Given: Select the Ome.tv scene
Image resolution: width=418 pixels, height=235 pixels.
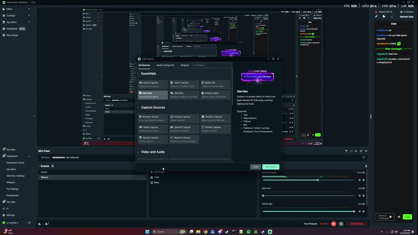Looking at the screenshot, I should (x=92, y=177).
